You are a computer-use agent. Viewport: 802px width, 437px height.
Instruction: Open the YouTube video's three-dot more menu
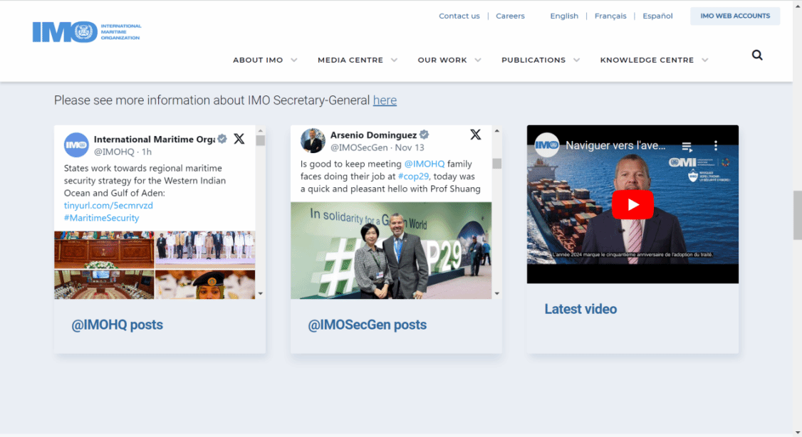(716, 146)
